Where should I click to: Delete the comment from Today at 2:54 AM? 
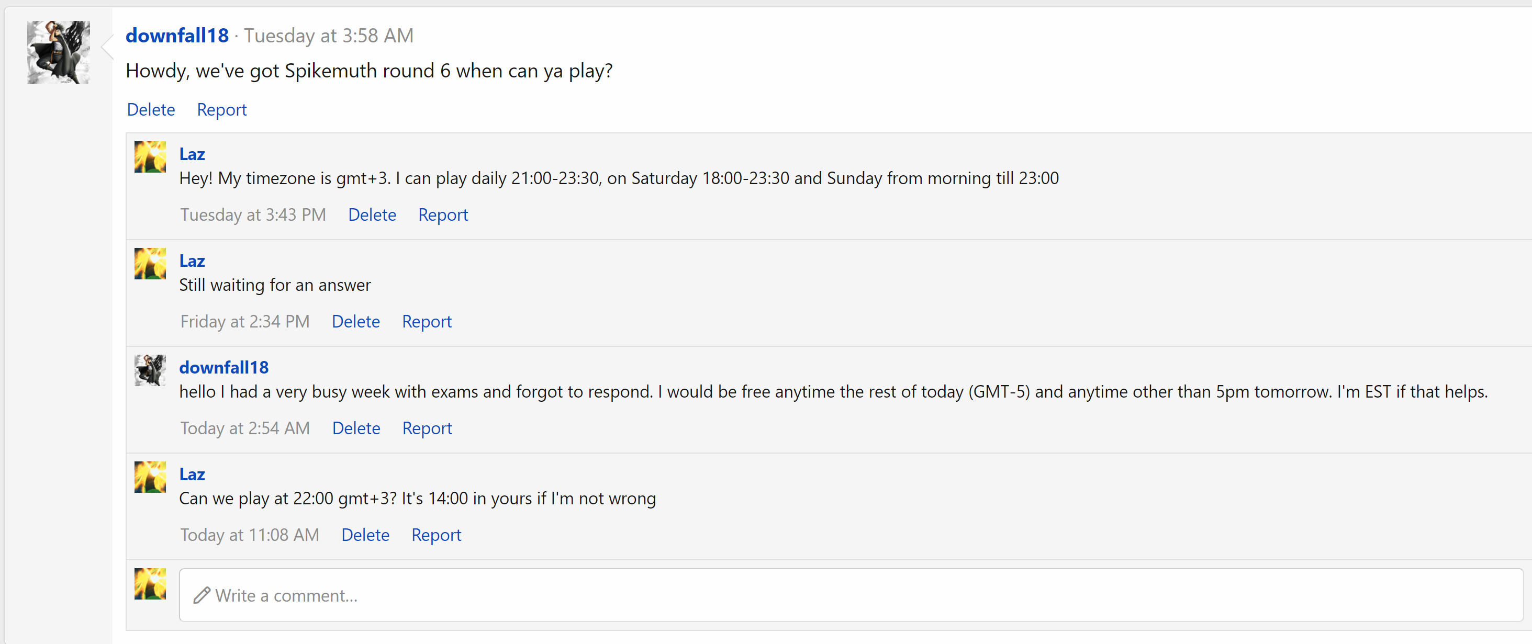pos(356,428)
